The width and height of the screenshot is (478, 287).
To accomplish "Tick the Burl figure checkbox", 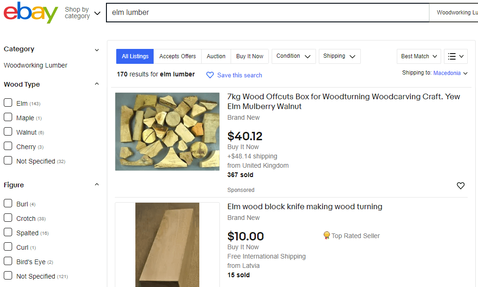I will 8,203.
